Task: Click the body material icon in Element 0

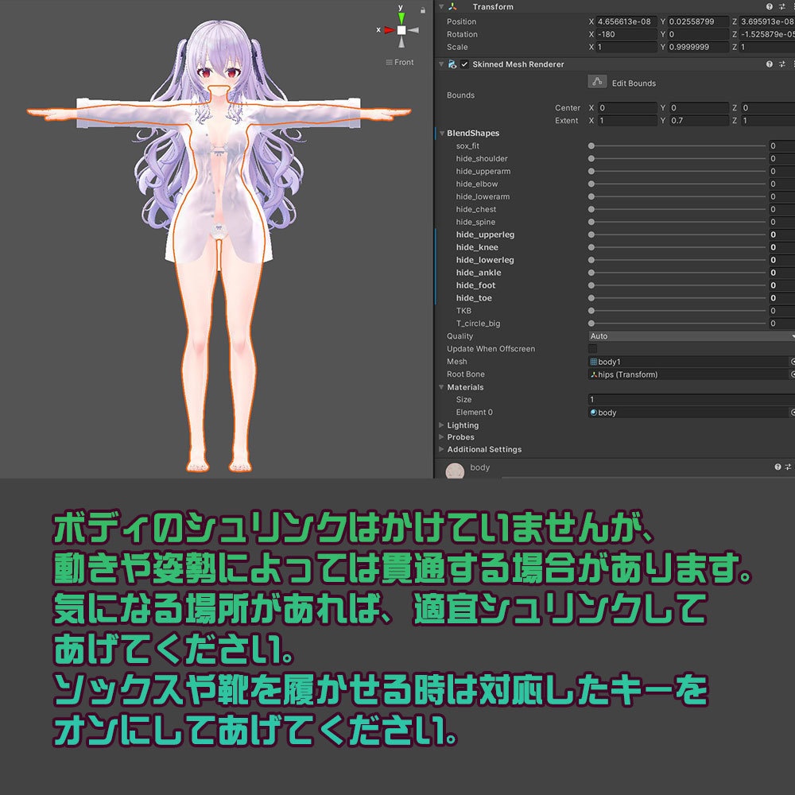Action: tap(593, 412)
